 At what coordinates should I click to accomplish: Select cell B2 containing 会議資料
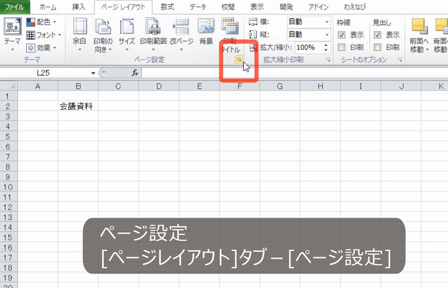click(78, 105)
